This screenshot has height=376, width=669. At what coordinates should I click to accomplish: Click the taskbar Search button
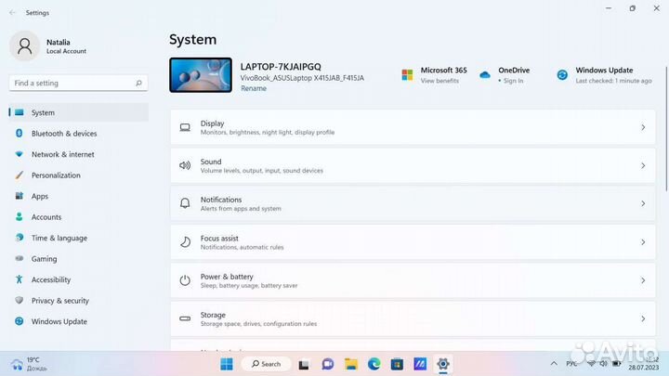(267, 364)
